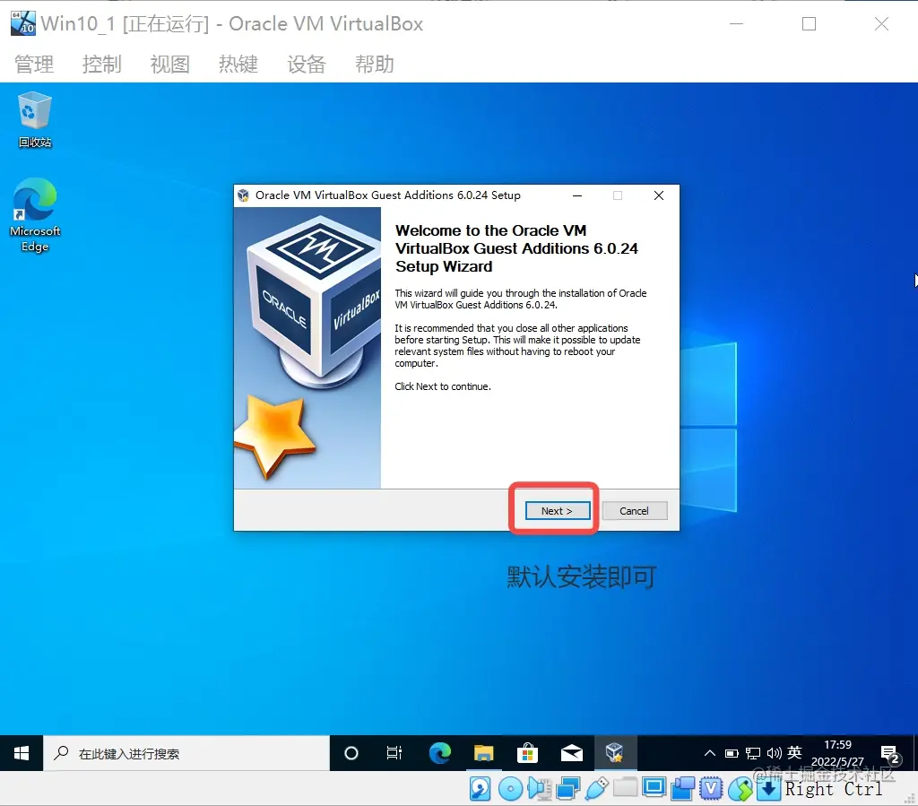Click the hard disk activity status icon
Viewport: 918px width, 806px height.
pyautogui.click(x=481, y=789)
